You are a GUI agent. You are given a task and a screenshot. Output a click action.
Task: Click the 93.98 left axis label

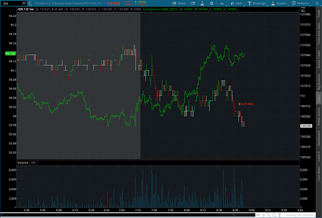point(12,125)
